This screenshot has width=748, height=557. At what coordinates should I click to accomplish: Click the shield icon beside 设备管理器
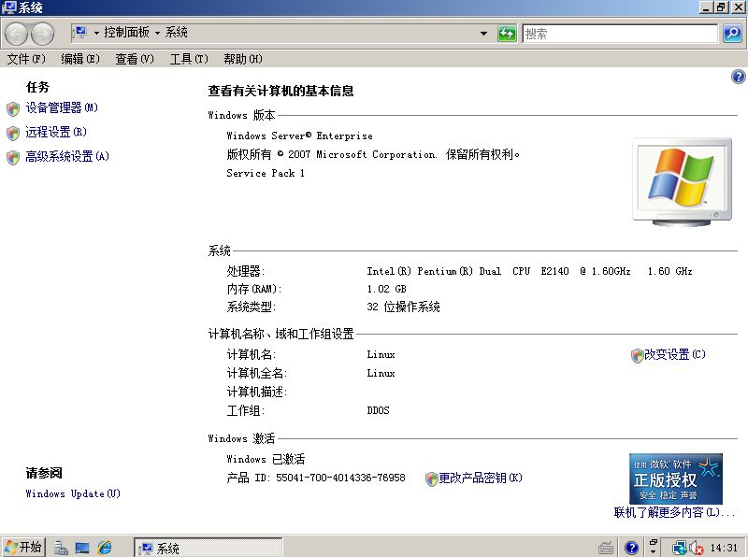pyautogui.click(x=13, y=109)
